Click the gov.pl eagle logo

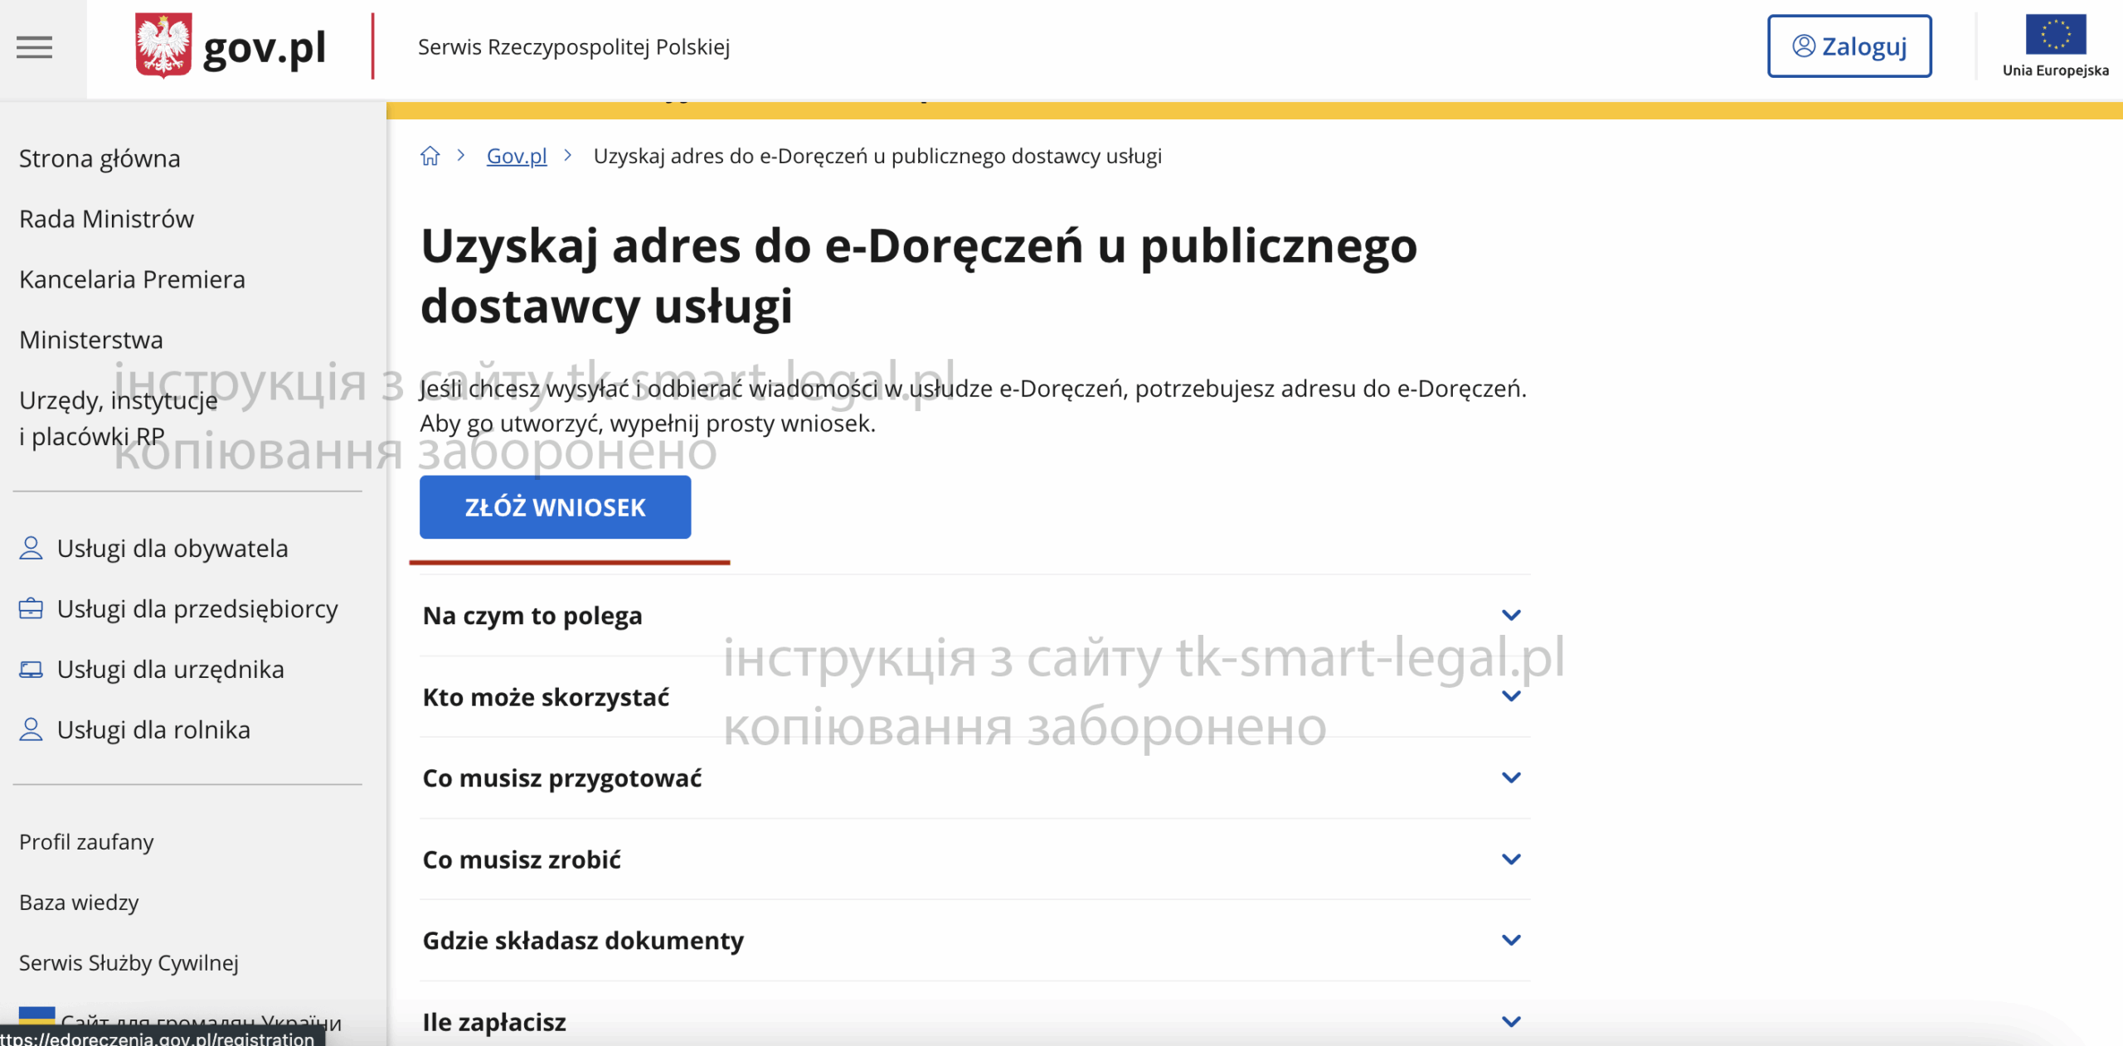coord(163,46)
